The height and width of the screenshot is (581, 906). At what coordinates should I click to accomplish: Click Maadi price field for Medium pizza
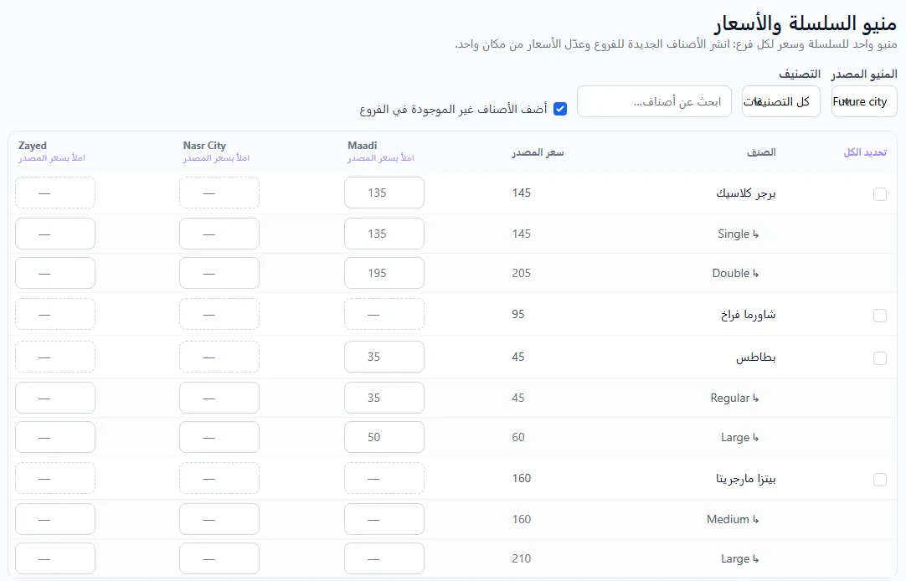384,519
